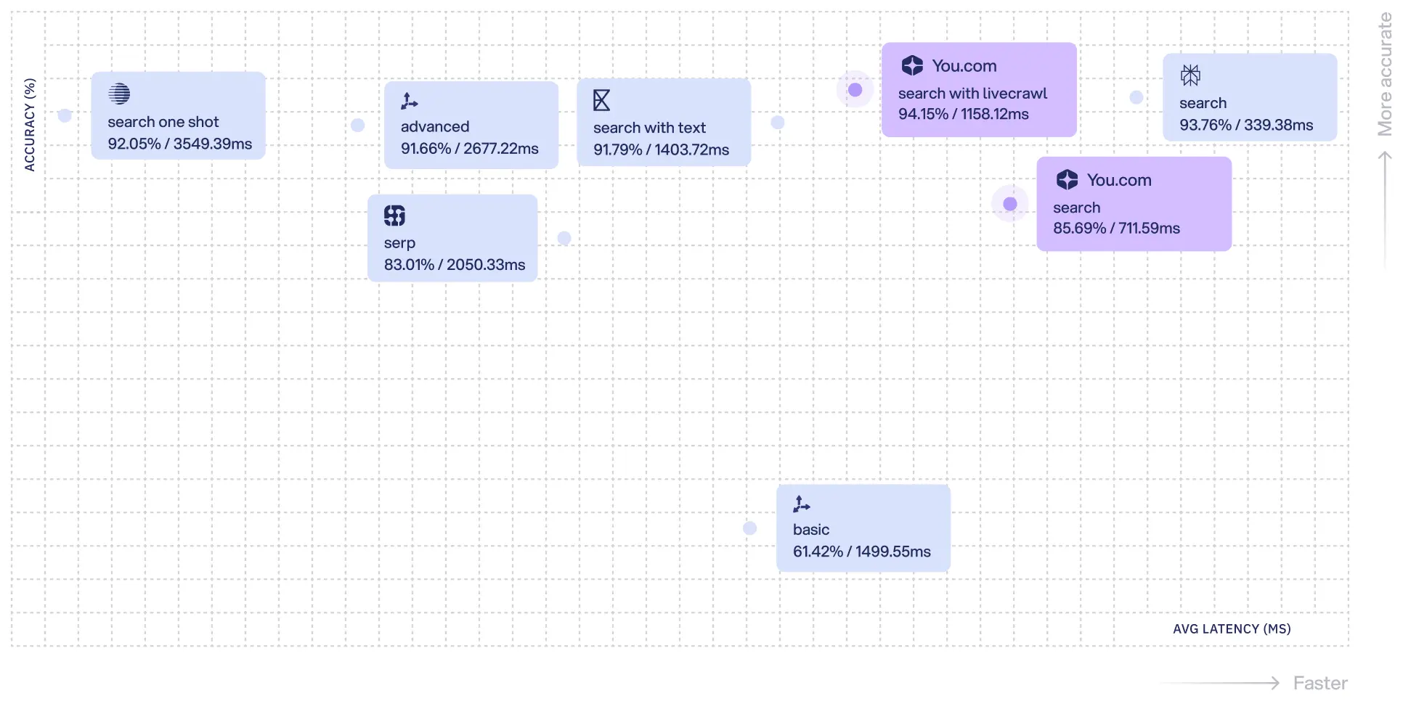Click the You.com logo on the 85.69% search card
The width and height of the screenshot is (1403, 701).
1067,180
